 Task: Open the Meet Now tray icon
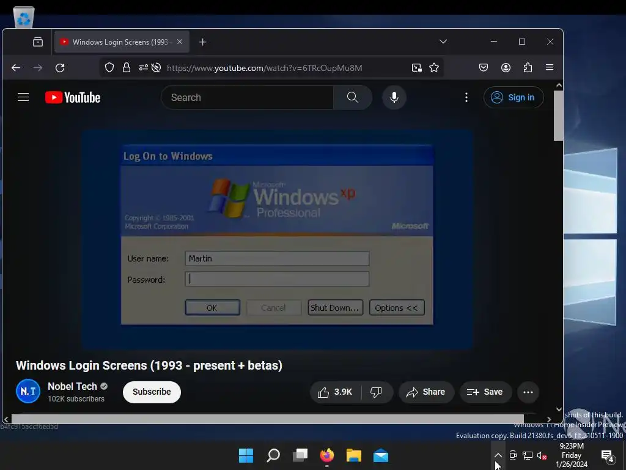tap(513, 455)
